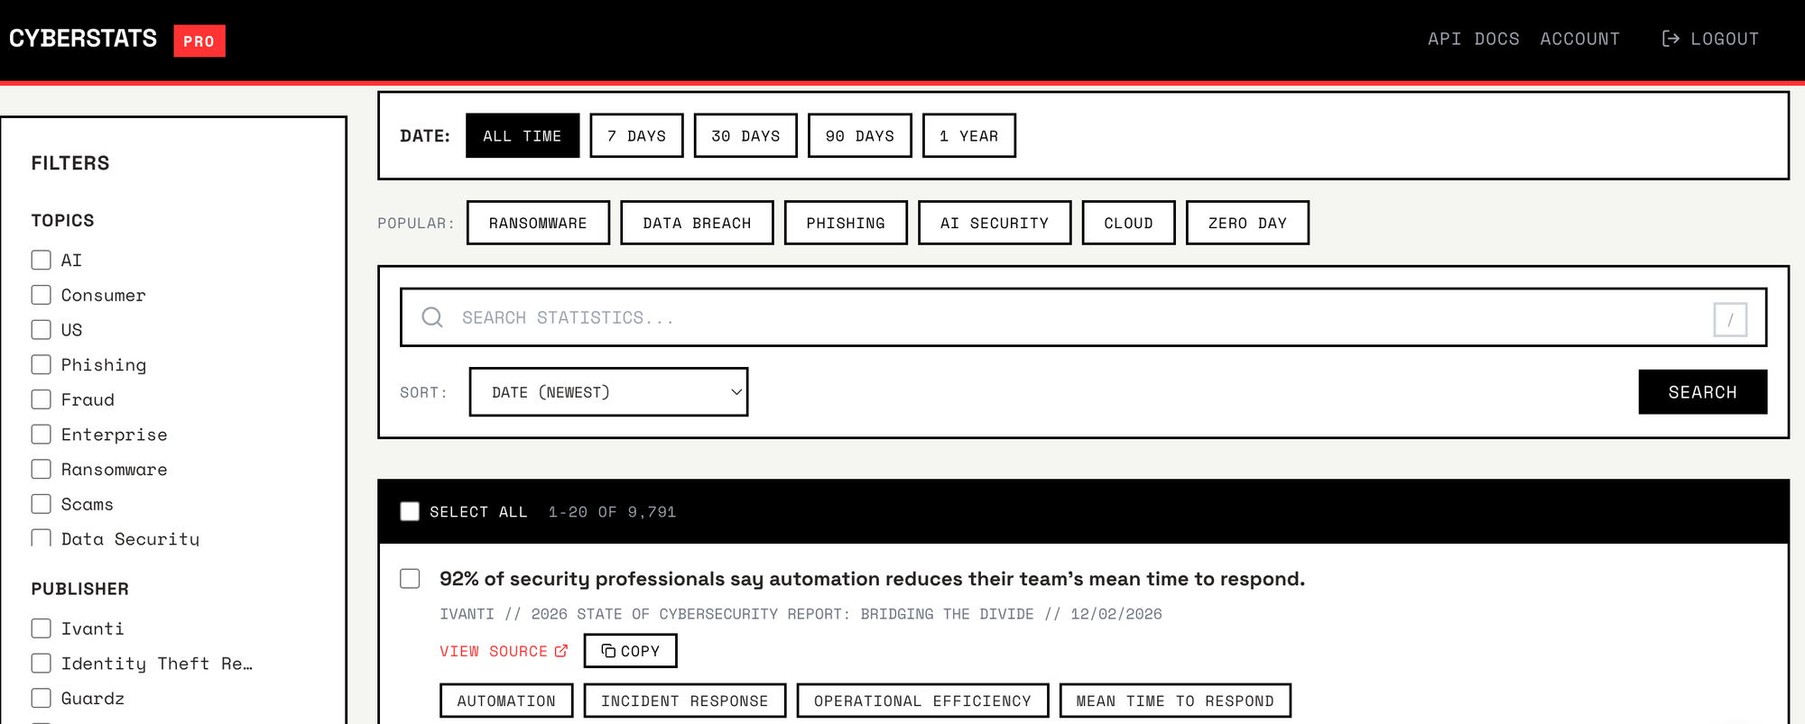Image resolution: width=1805 pixels, height=724 pixels.
Task: Click the Mean Time to Respond tag
Action: pos(1175,701)
